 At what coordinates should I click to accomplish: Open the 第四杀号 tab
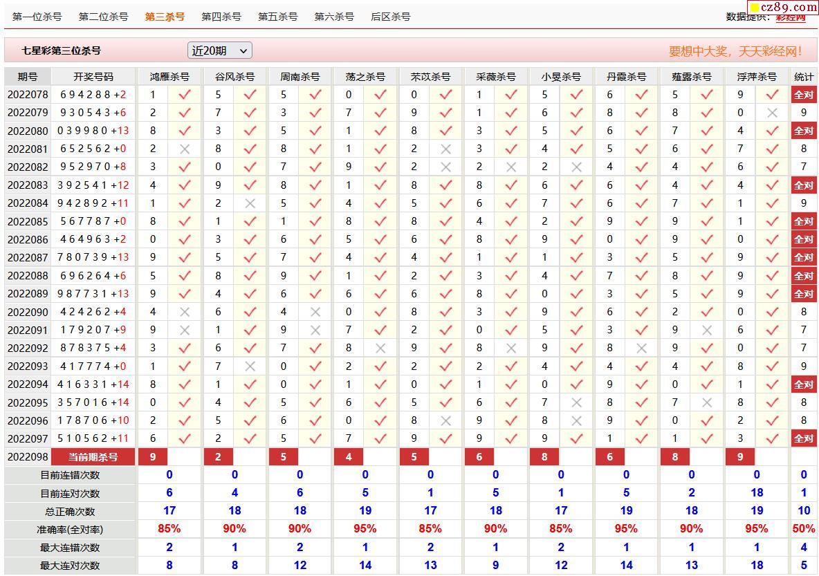tap(221, 17)
